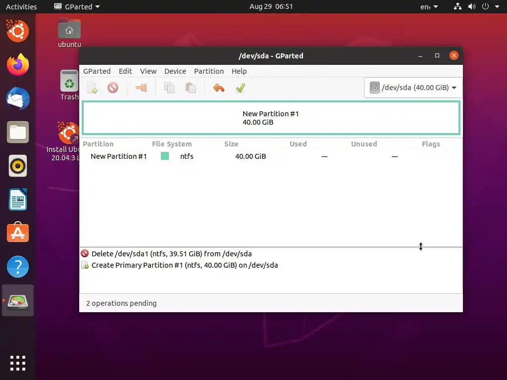Image resolution: width=507 pixels, height=380 pixels.
Task: Open Rhythmbox from the dock
Action: click(x=18, y=166)
